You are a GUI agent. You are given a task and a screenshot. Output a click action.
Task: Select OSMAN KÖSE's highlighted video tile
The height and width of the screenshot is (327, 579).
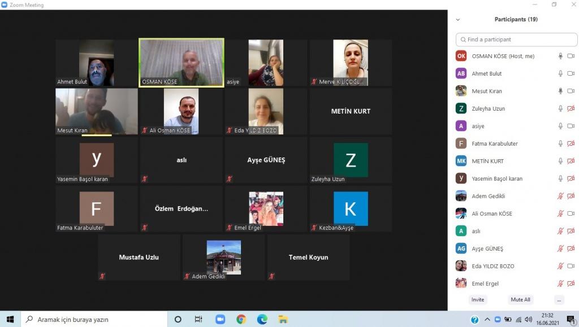(x=182, y=63)
